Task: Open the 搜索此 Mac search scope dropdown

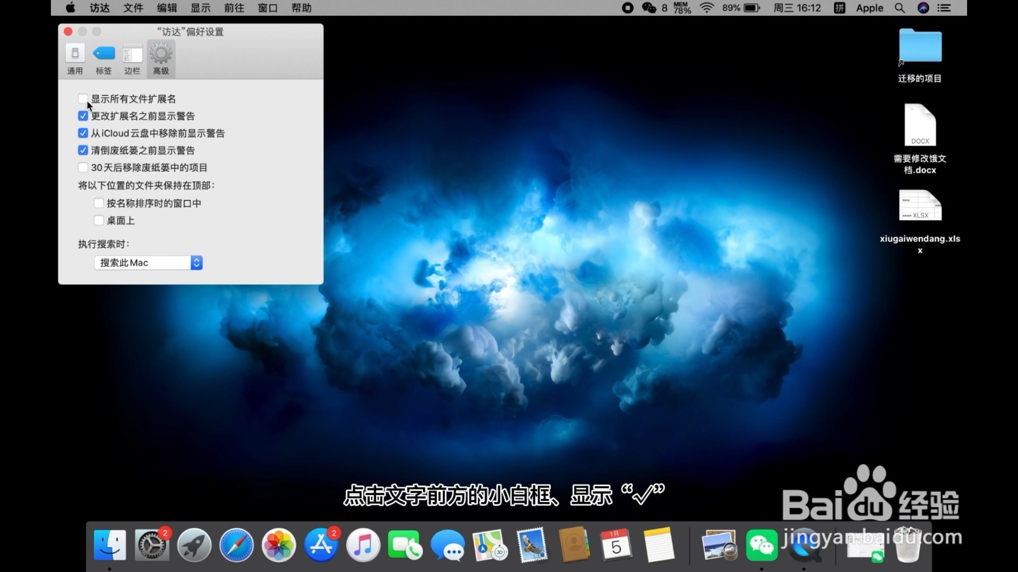Action: pyautogui.click(x=148, y=262)
